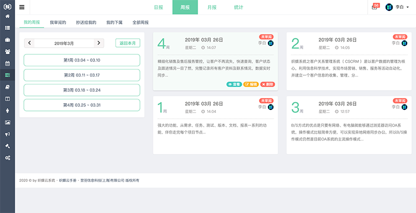This screenshot has height=213, width=416.
Task: Switch to 月报 tab
Action: (x=212, y=7)
